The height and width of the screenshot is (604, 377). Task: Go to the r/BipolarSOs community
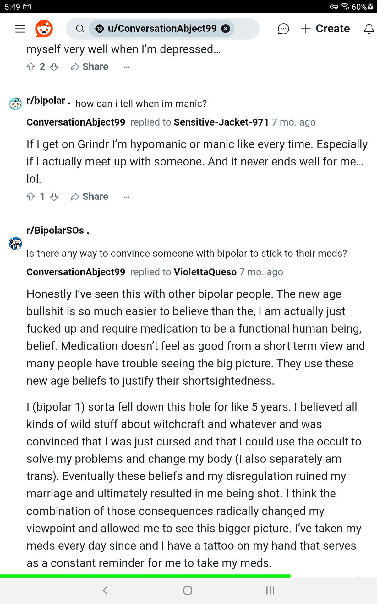pyautogui.click(x=55, y=231)
